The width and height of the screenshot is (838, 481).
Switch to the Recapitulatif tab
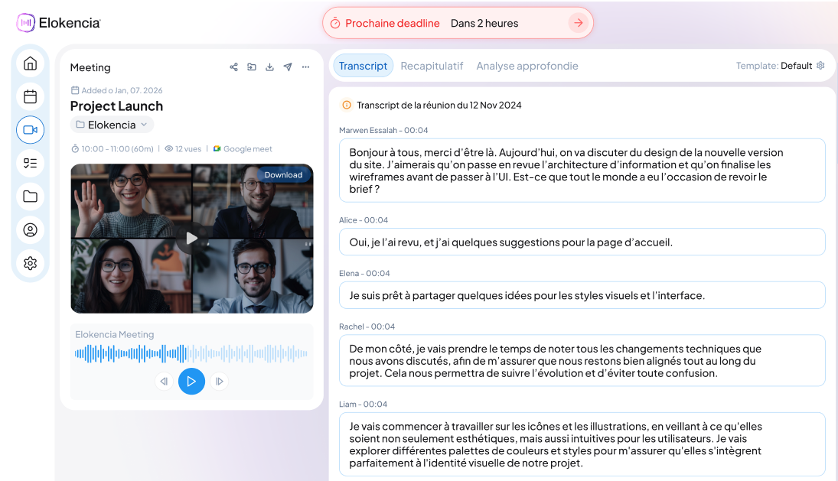tap(432, 66)
